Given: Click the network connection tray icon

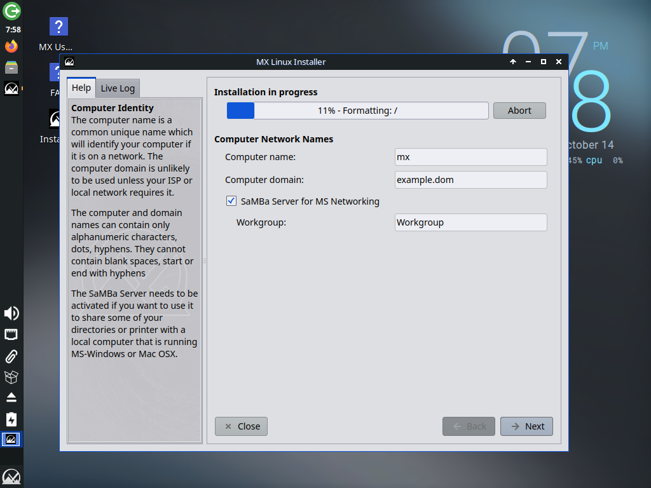Looking at the screenshot, I should [x=11, y=334].
